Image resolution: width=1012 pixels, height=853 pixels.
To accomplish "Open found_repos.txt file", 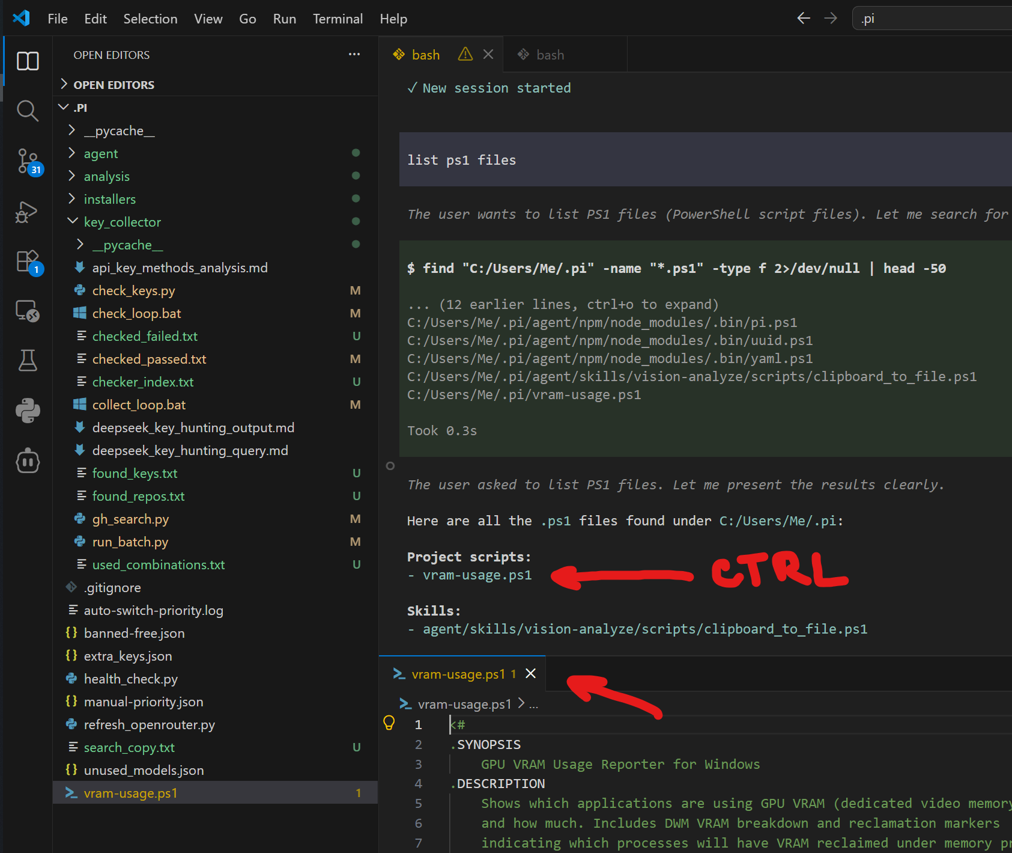I will (215, 496).
